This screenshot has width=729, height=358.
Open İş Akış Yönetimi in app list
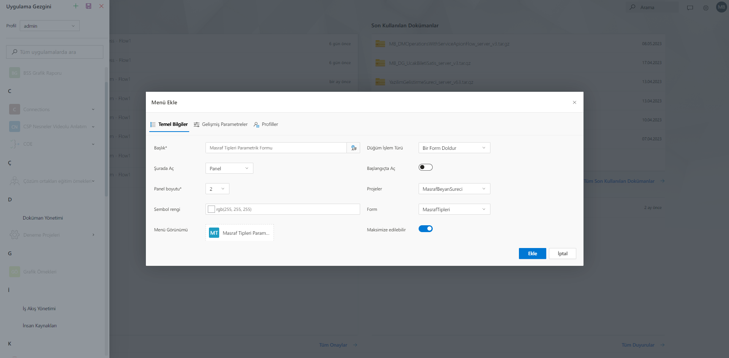tap(39, 309)
